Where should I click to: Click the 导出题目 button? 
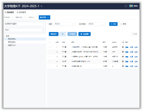coord(72,34)
